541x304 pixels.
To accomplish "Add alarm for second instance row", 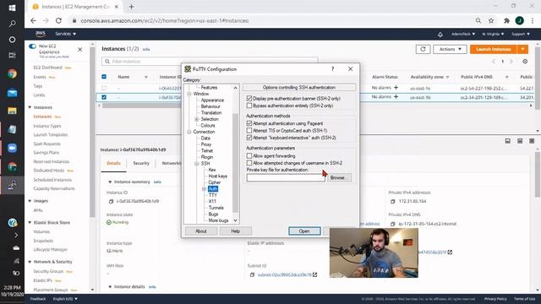I will (396, 97).
